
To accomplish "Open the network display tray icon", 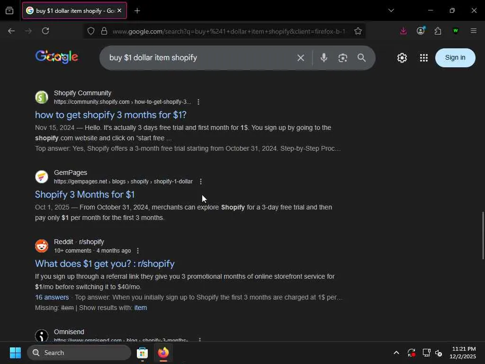I will coord(427,353).
